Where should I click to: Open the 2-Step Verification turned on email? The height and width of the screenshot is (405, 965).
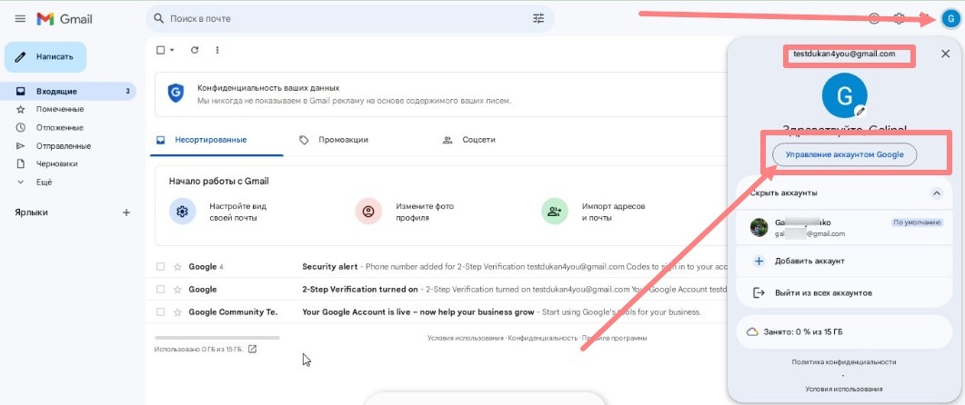tap(437, 290)
